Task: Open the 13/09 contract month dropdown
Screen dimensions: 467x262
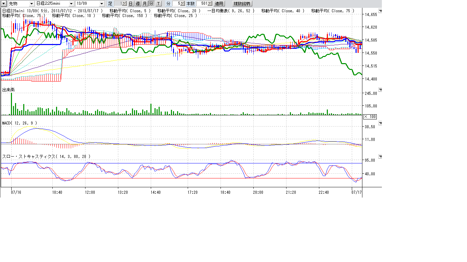Action: [x=102, y=3]
